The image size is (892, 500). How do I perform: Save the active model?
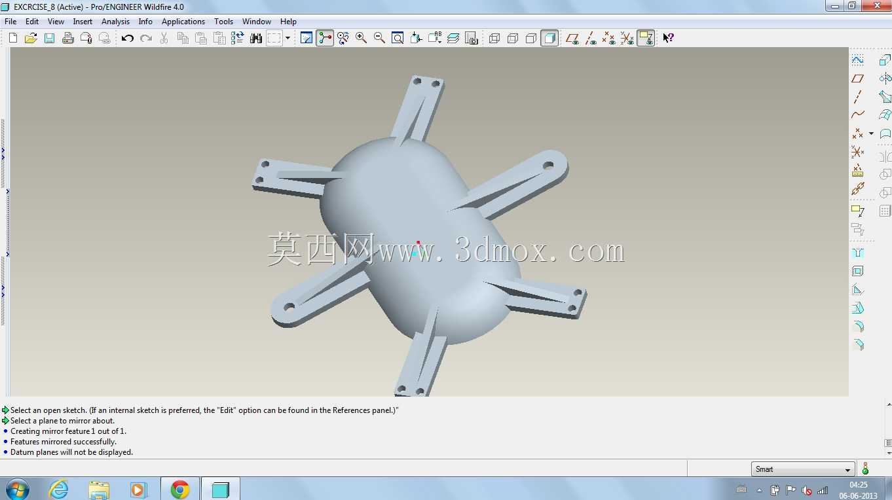coord(49,38)
